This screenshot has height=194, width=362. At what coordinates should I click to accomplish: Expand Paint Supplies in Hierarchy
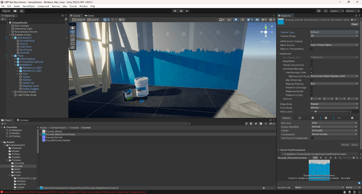[15, 59]
